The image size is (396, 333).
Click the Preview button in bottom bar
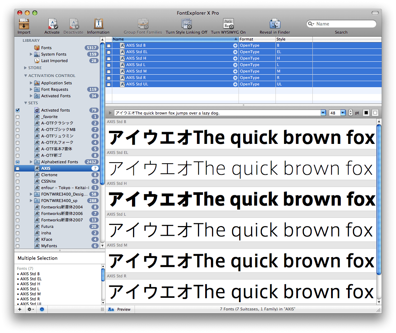124,309
